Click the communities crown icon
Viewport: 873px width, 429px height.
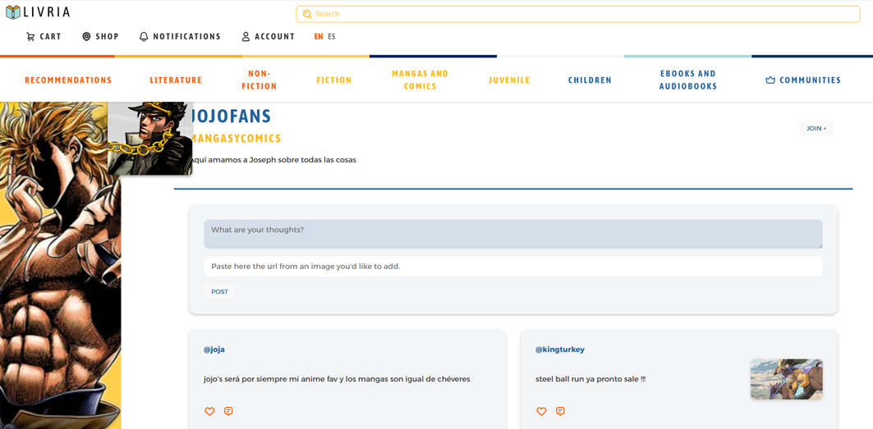(x=770, y=80)
